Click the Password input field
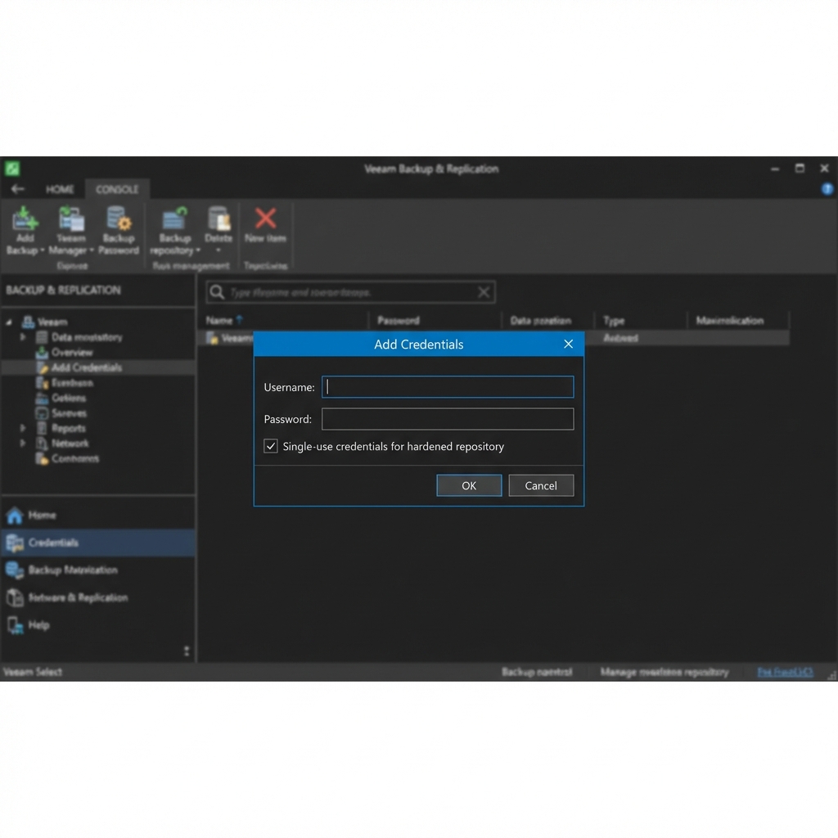This screenshot has width=838, height=838. tap(448, 419)
